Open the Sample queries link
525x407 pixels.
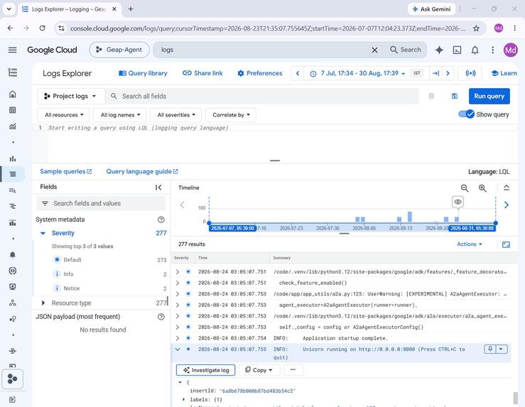pyautogui.click(x=66, y=171)
